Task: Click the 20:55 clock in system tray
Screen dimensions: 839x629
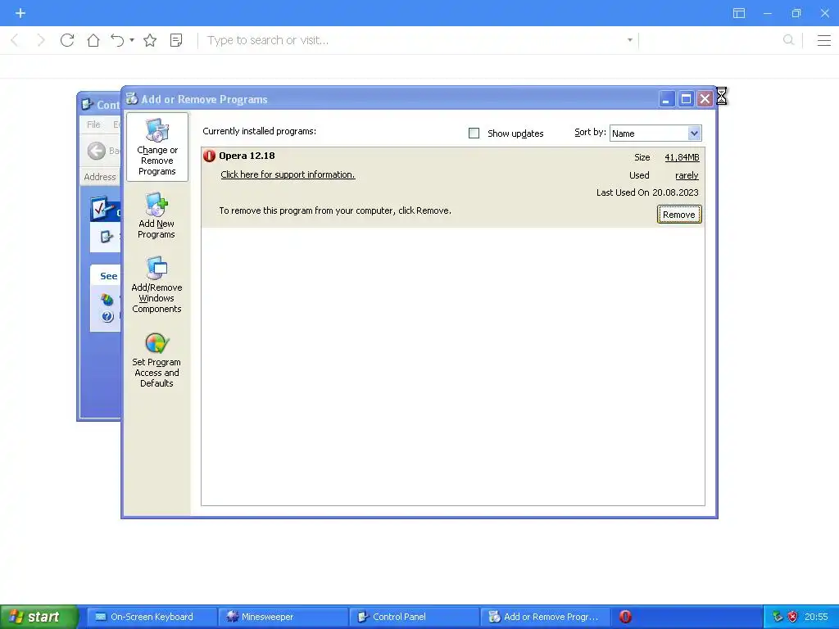Action: point(816,617)
